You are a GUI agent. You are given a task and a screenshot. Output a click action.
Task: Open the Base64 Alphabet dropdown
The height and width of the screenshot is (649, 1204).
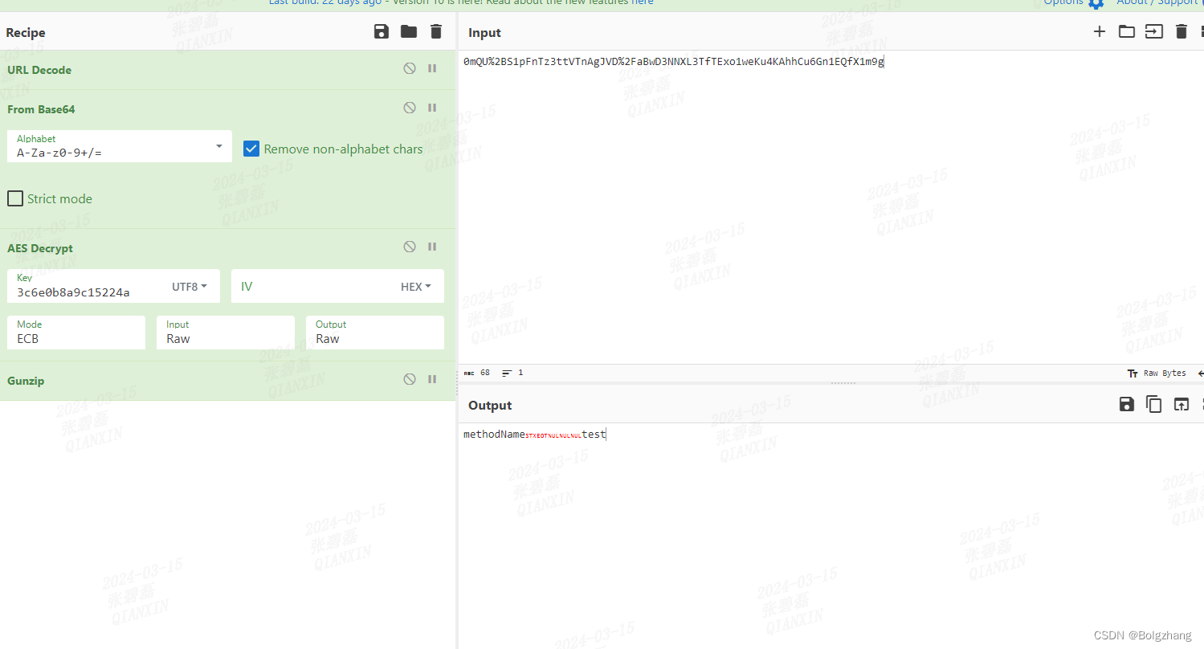[120, 146]
